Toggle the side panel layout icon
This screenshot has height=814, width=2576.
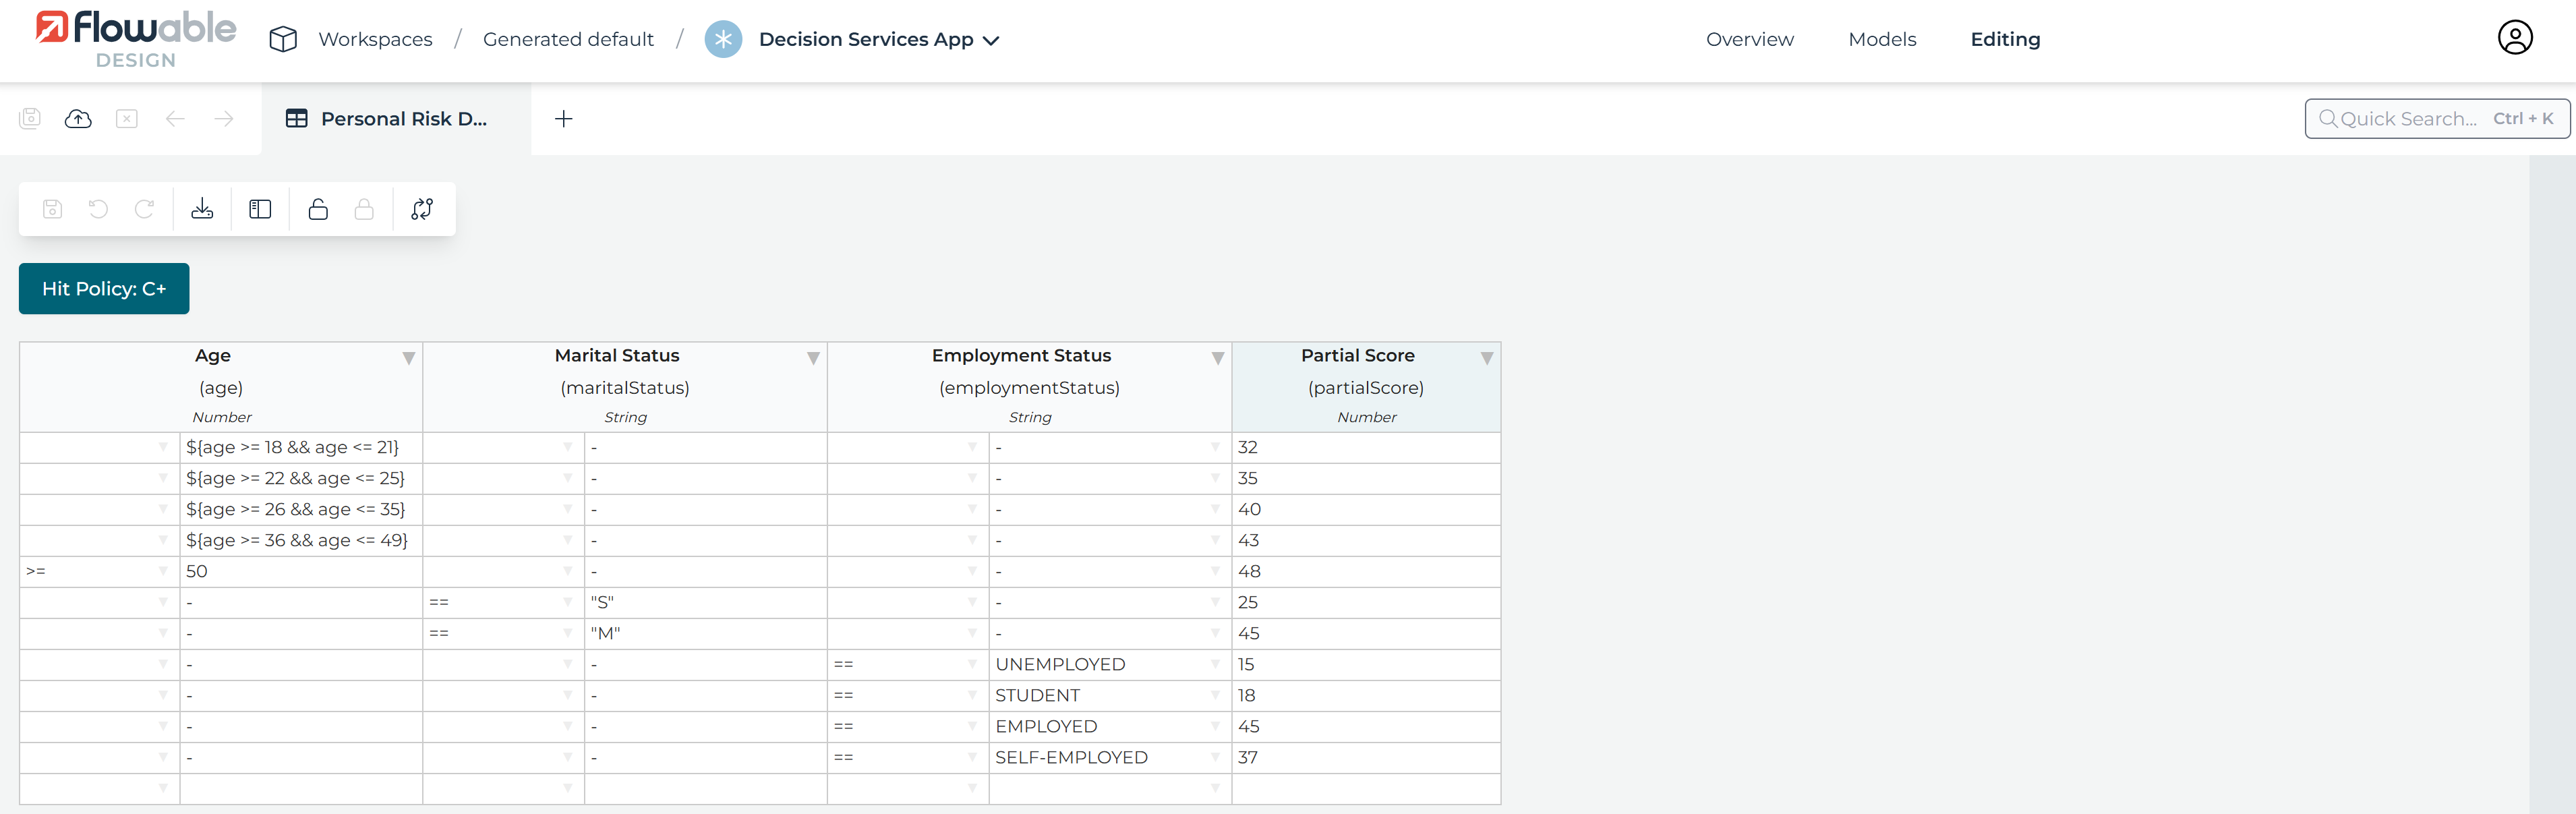260,209
